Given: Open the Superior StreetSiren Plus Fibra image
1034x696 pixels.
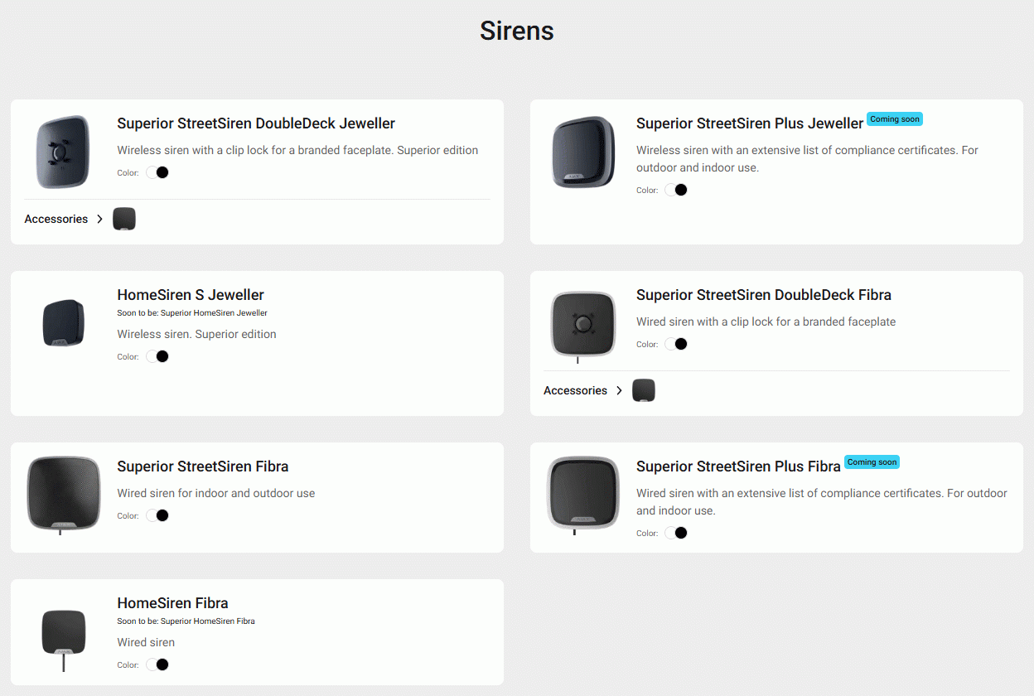Looking at the screenshot, I should 583,494.
